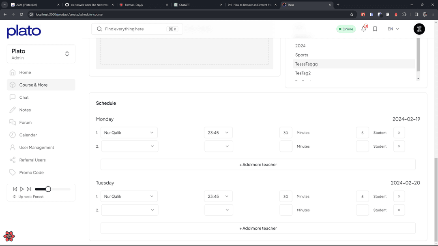This screenshot has height=246, width=438.
Task: Change language with the EN dropdown
Action: (393, 29)
